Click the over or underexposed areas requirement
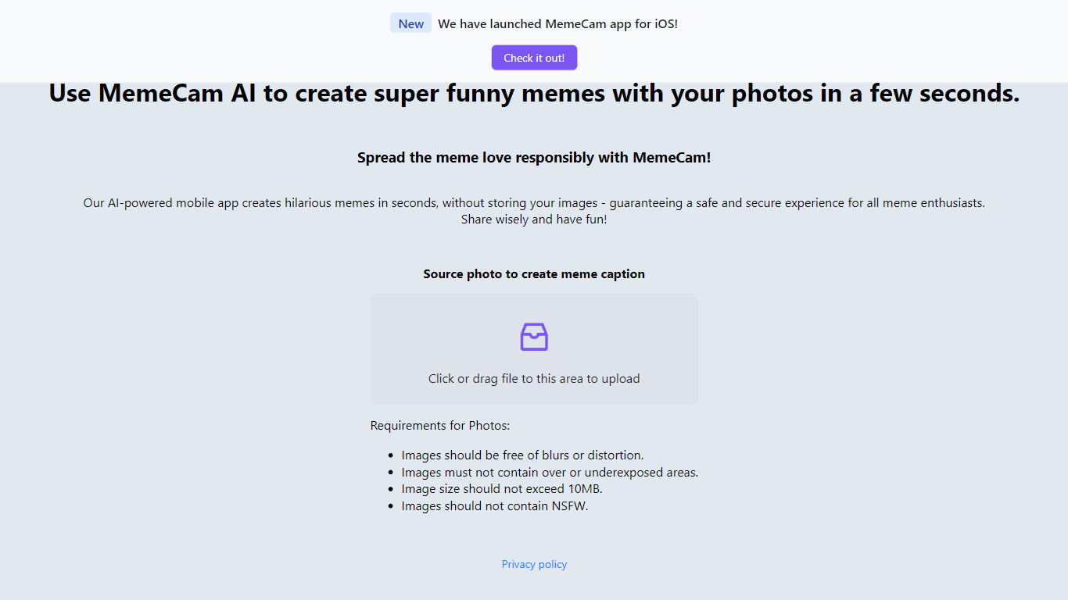The image size is (1068, 600). [550, 473]
